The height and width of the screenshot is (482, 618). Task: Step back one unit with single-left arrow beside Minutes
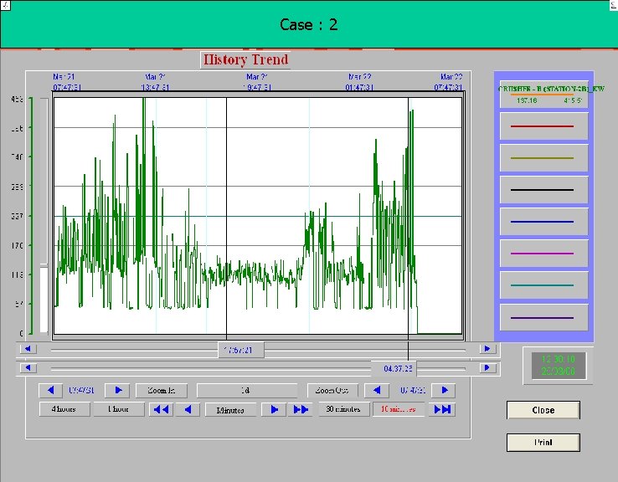pos(188,409)
